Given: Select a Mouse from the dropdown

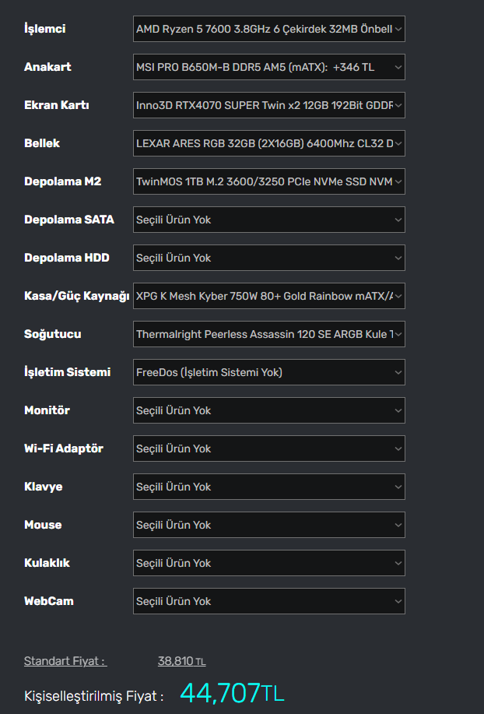Looking at the screenshot, I should (268, 525).
